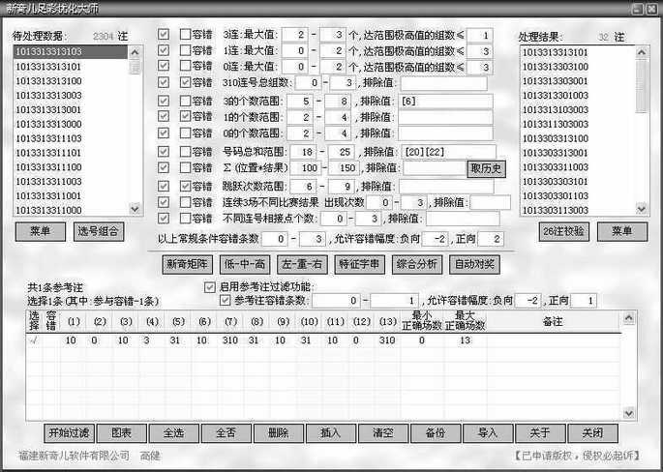The image size is (663, 472).
Task: Click 导入 to import reference bets
Action: [488, 432]
